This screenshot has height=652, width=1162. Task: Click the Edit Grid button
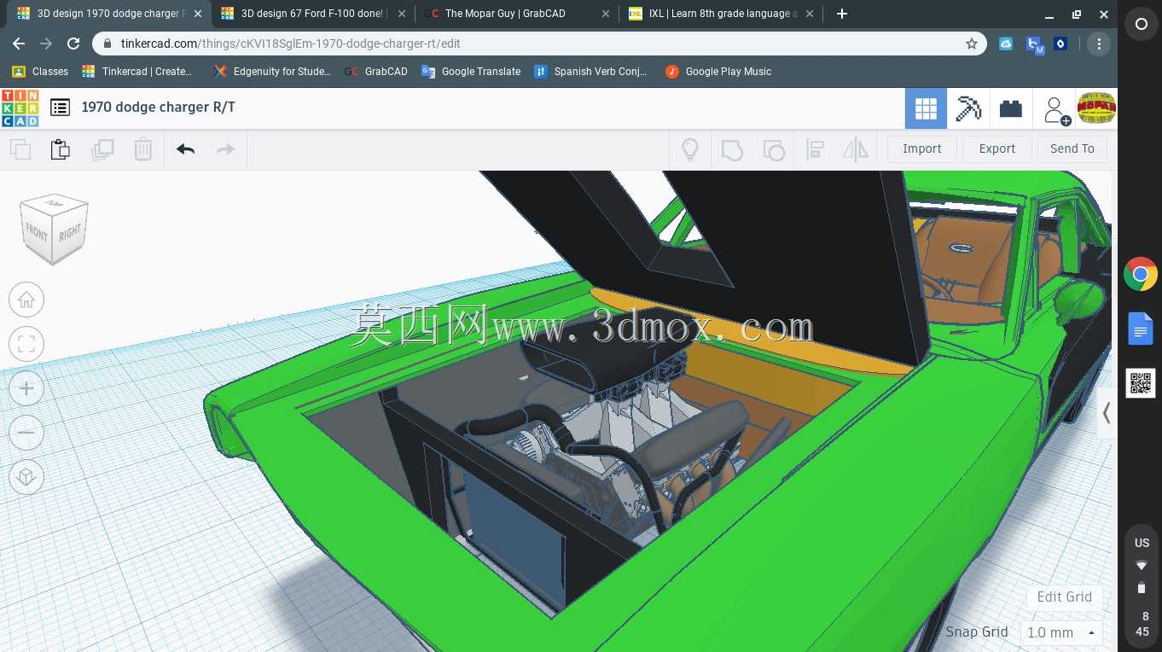(1064, 597)
